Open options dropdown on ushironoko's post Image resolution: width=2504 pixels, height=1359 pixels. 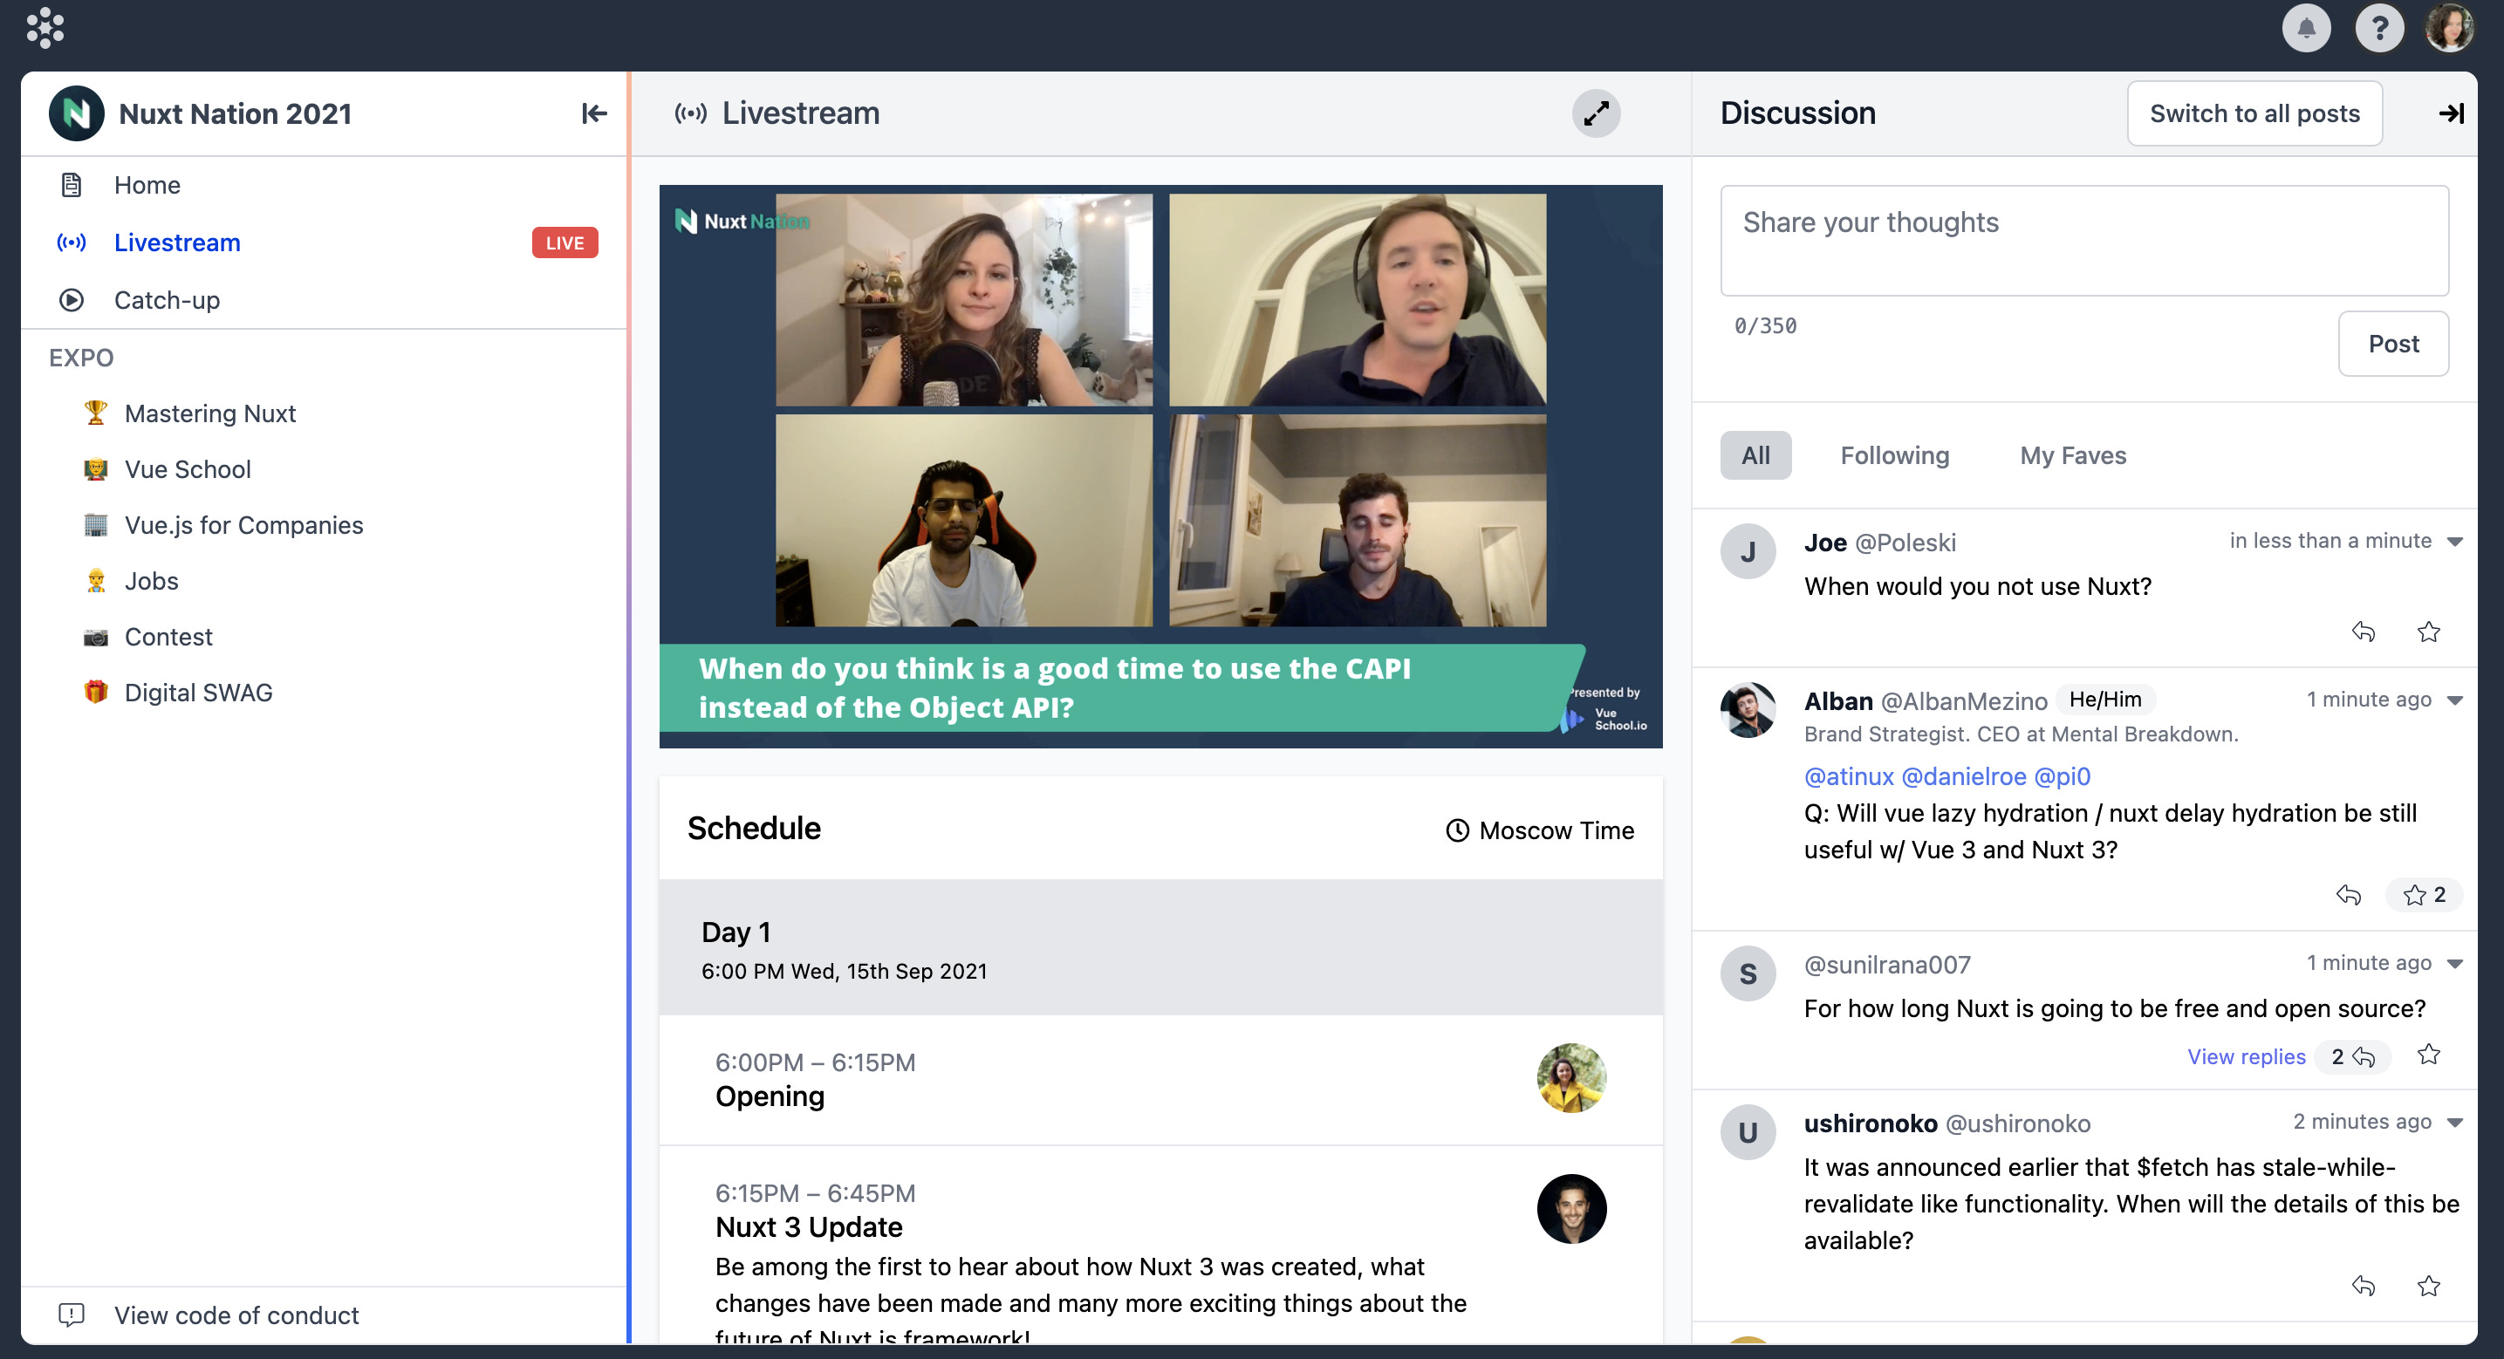click(x=2454, y=1122)
